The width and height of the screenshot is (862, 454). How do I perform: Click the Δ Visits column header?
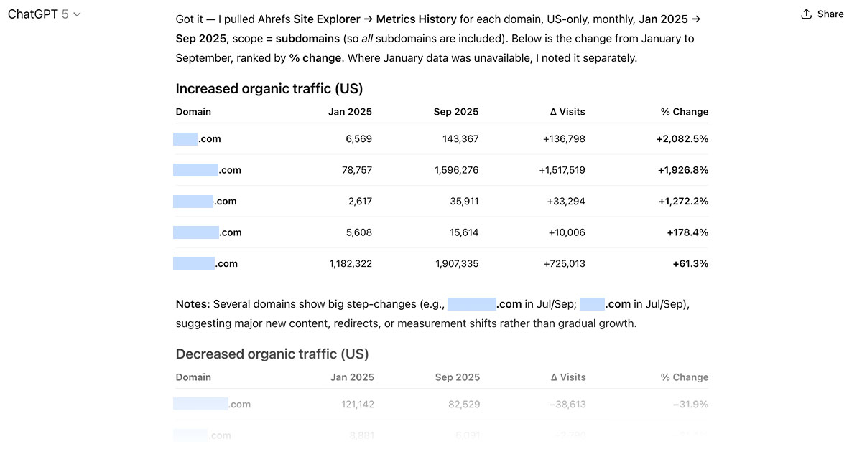[570, 111]
